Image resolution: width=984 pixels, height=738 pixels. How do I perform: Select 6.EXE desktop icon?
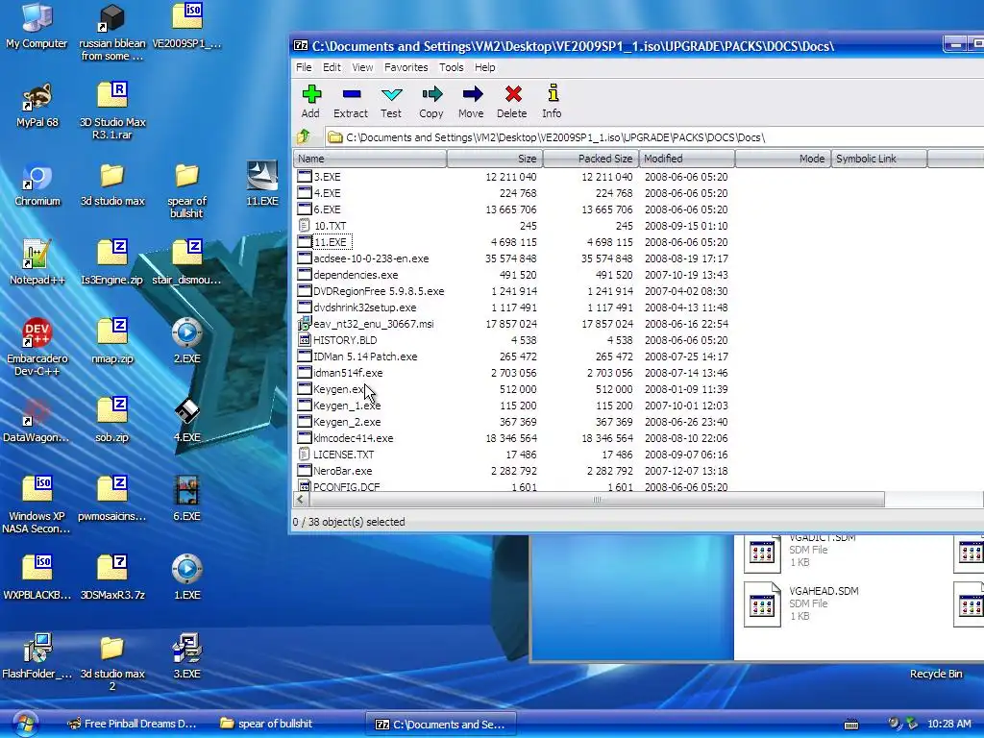coord(186,500)
